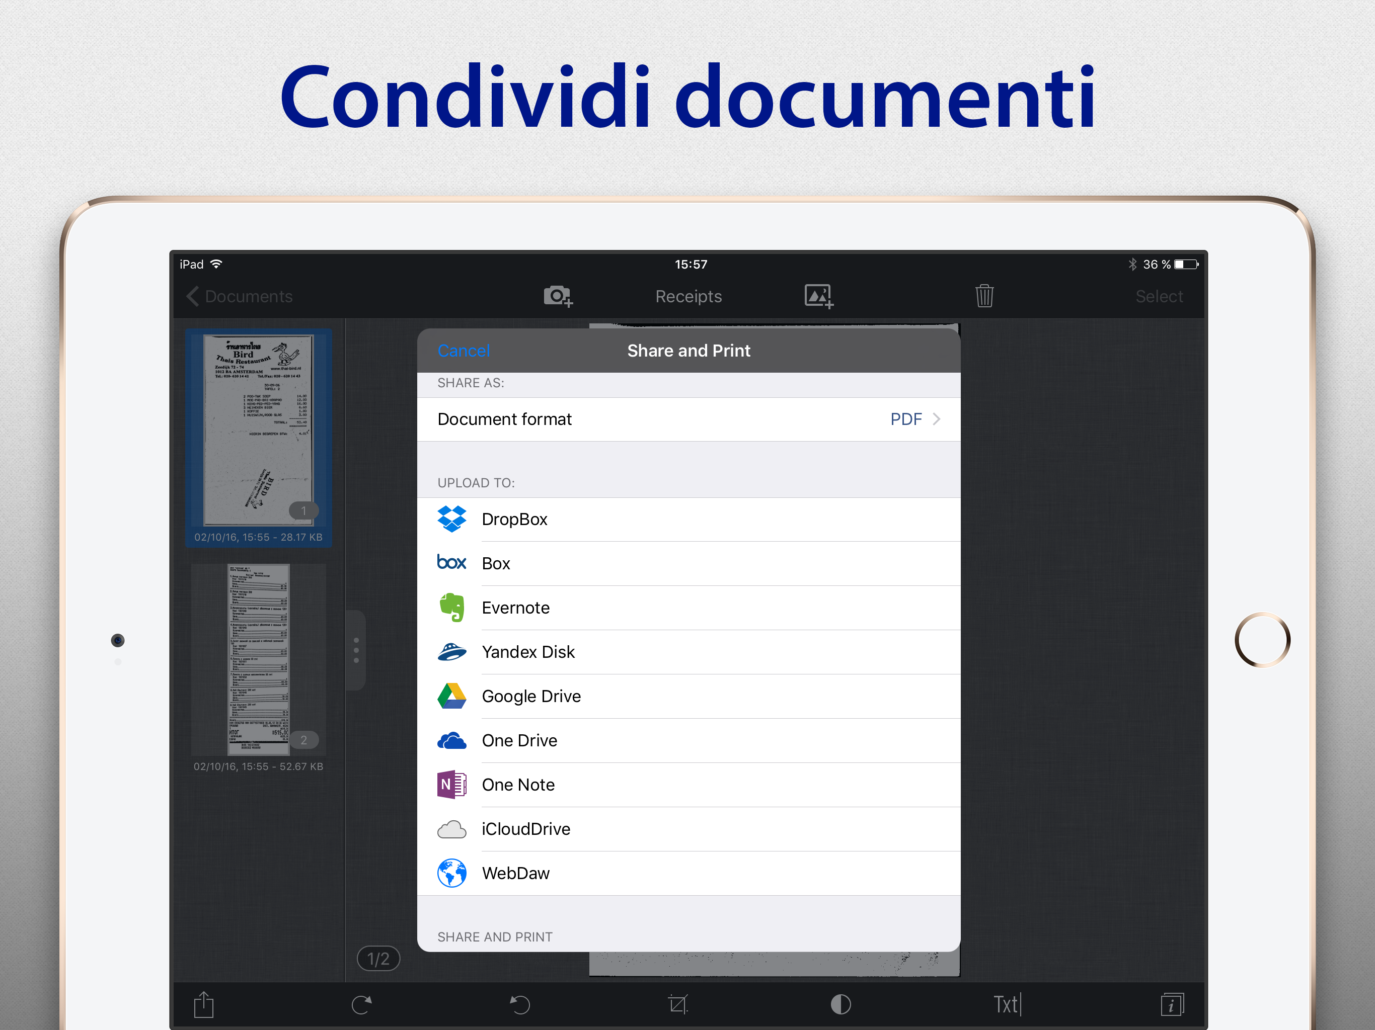Tap the Select button in top bar
The image size is (1375, 1030).
coord(1159,296)
